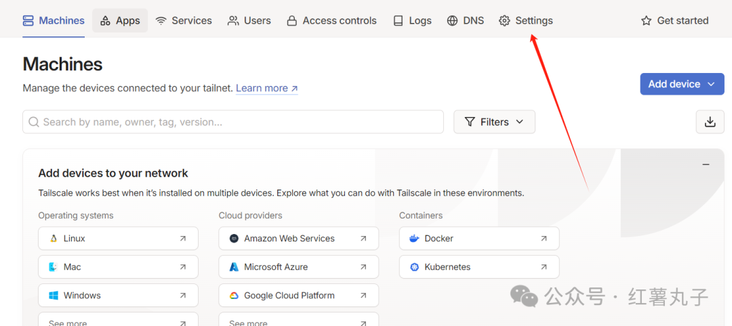The image size is (732, 326).
Task: Click the Kubernetes wheel icon
Action: pos(414,267)
